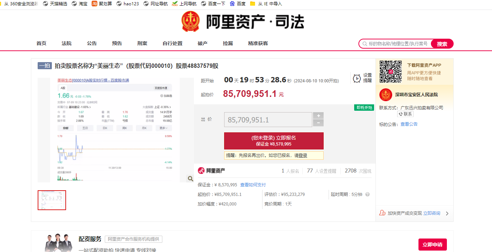Click the 设置提醒 reminder link

point(367,78)
